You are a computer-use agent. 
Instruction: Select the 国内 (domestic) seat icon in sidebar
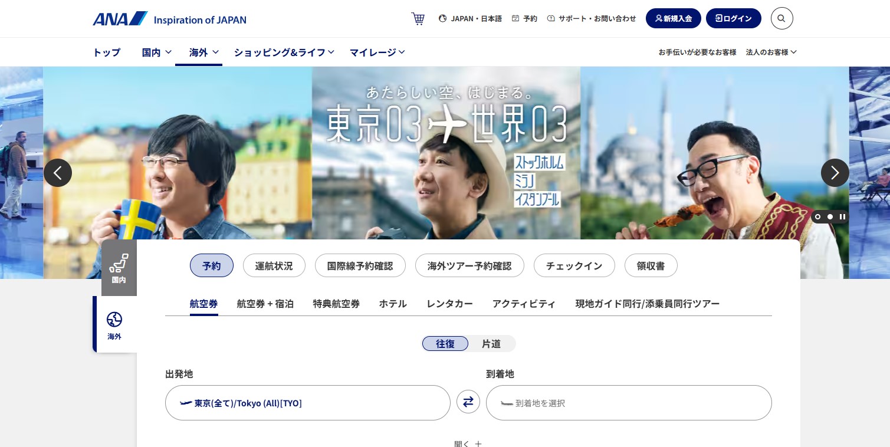(x=119, y=263)
